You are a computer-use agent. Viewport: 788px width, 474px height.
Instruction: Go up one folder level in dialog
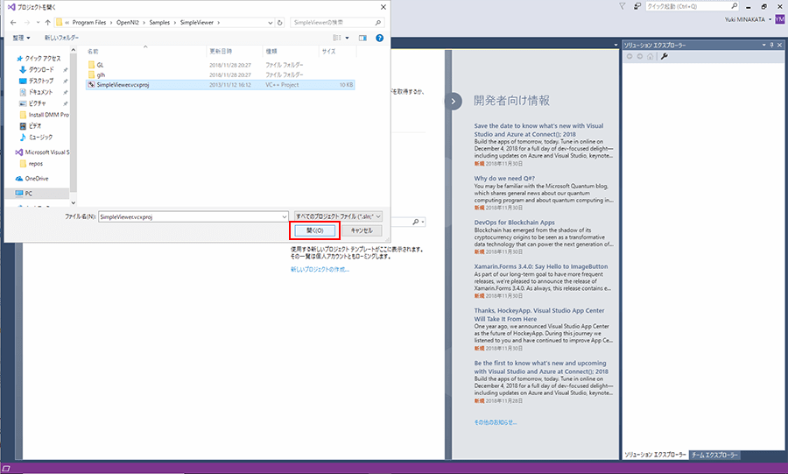pyautogui.click(x=48, y=23)
